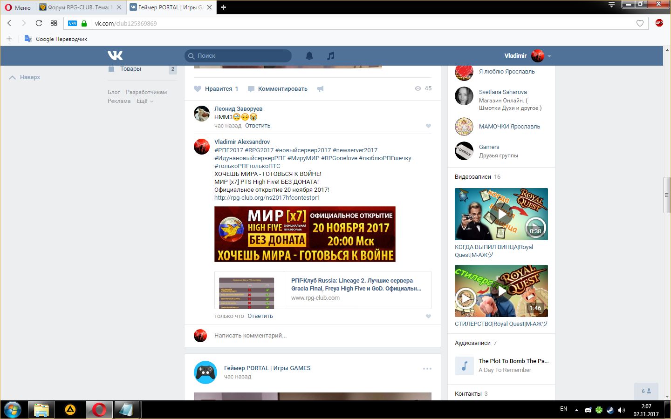Open a new browser tab

point(223,7)
